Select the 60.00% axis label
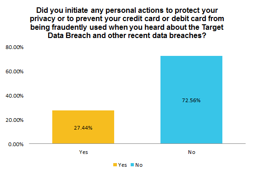This screenshot has height=175, width=254. pos(15,71)
